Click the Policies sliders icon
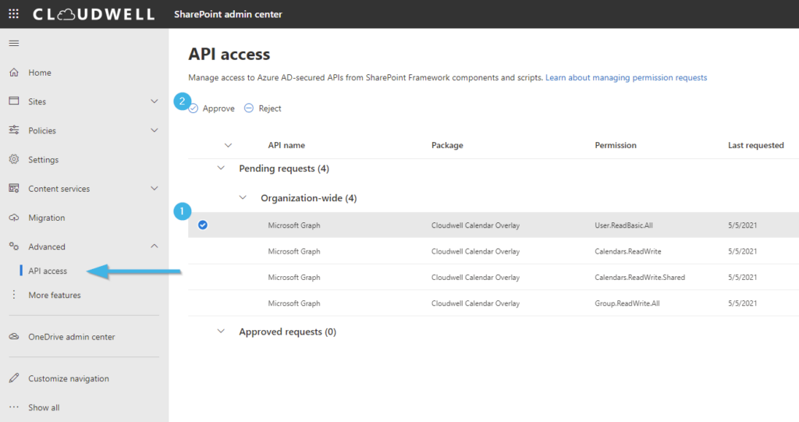Viewport: 799px width, 422px height. [14, 130]
